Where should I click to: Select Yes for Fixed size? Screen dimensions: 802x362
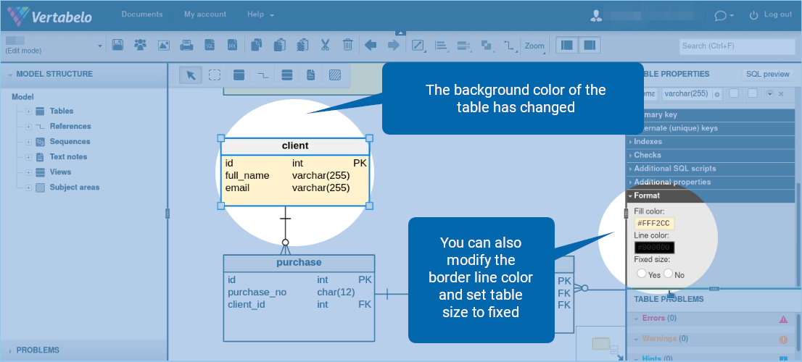642,274
